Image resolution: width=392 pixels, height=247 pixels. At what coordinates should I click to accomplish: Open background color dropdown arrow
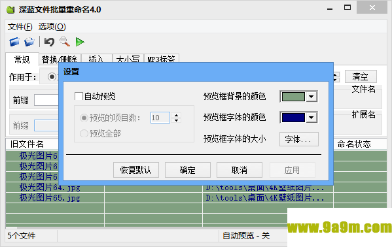click(312, 97)
